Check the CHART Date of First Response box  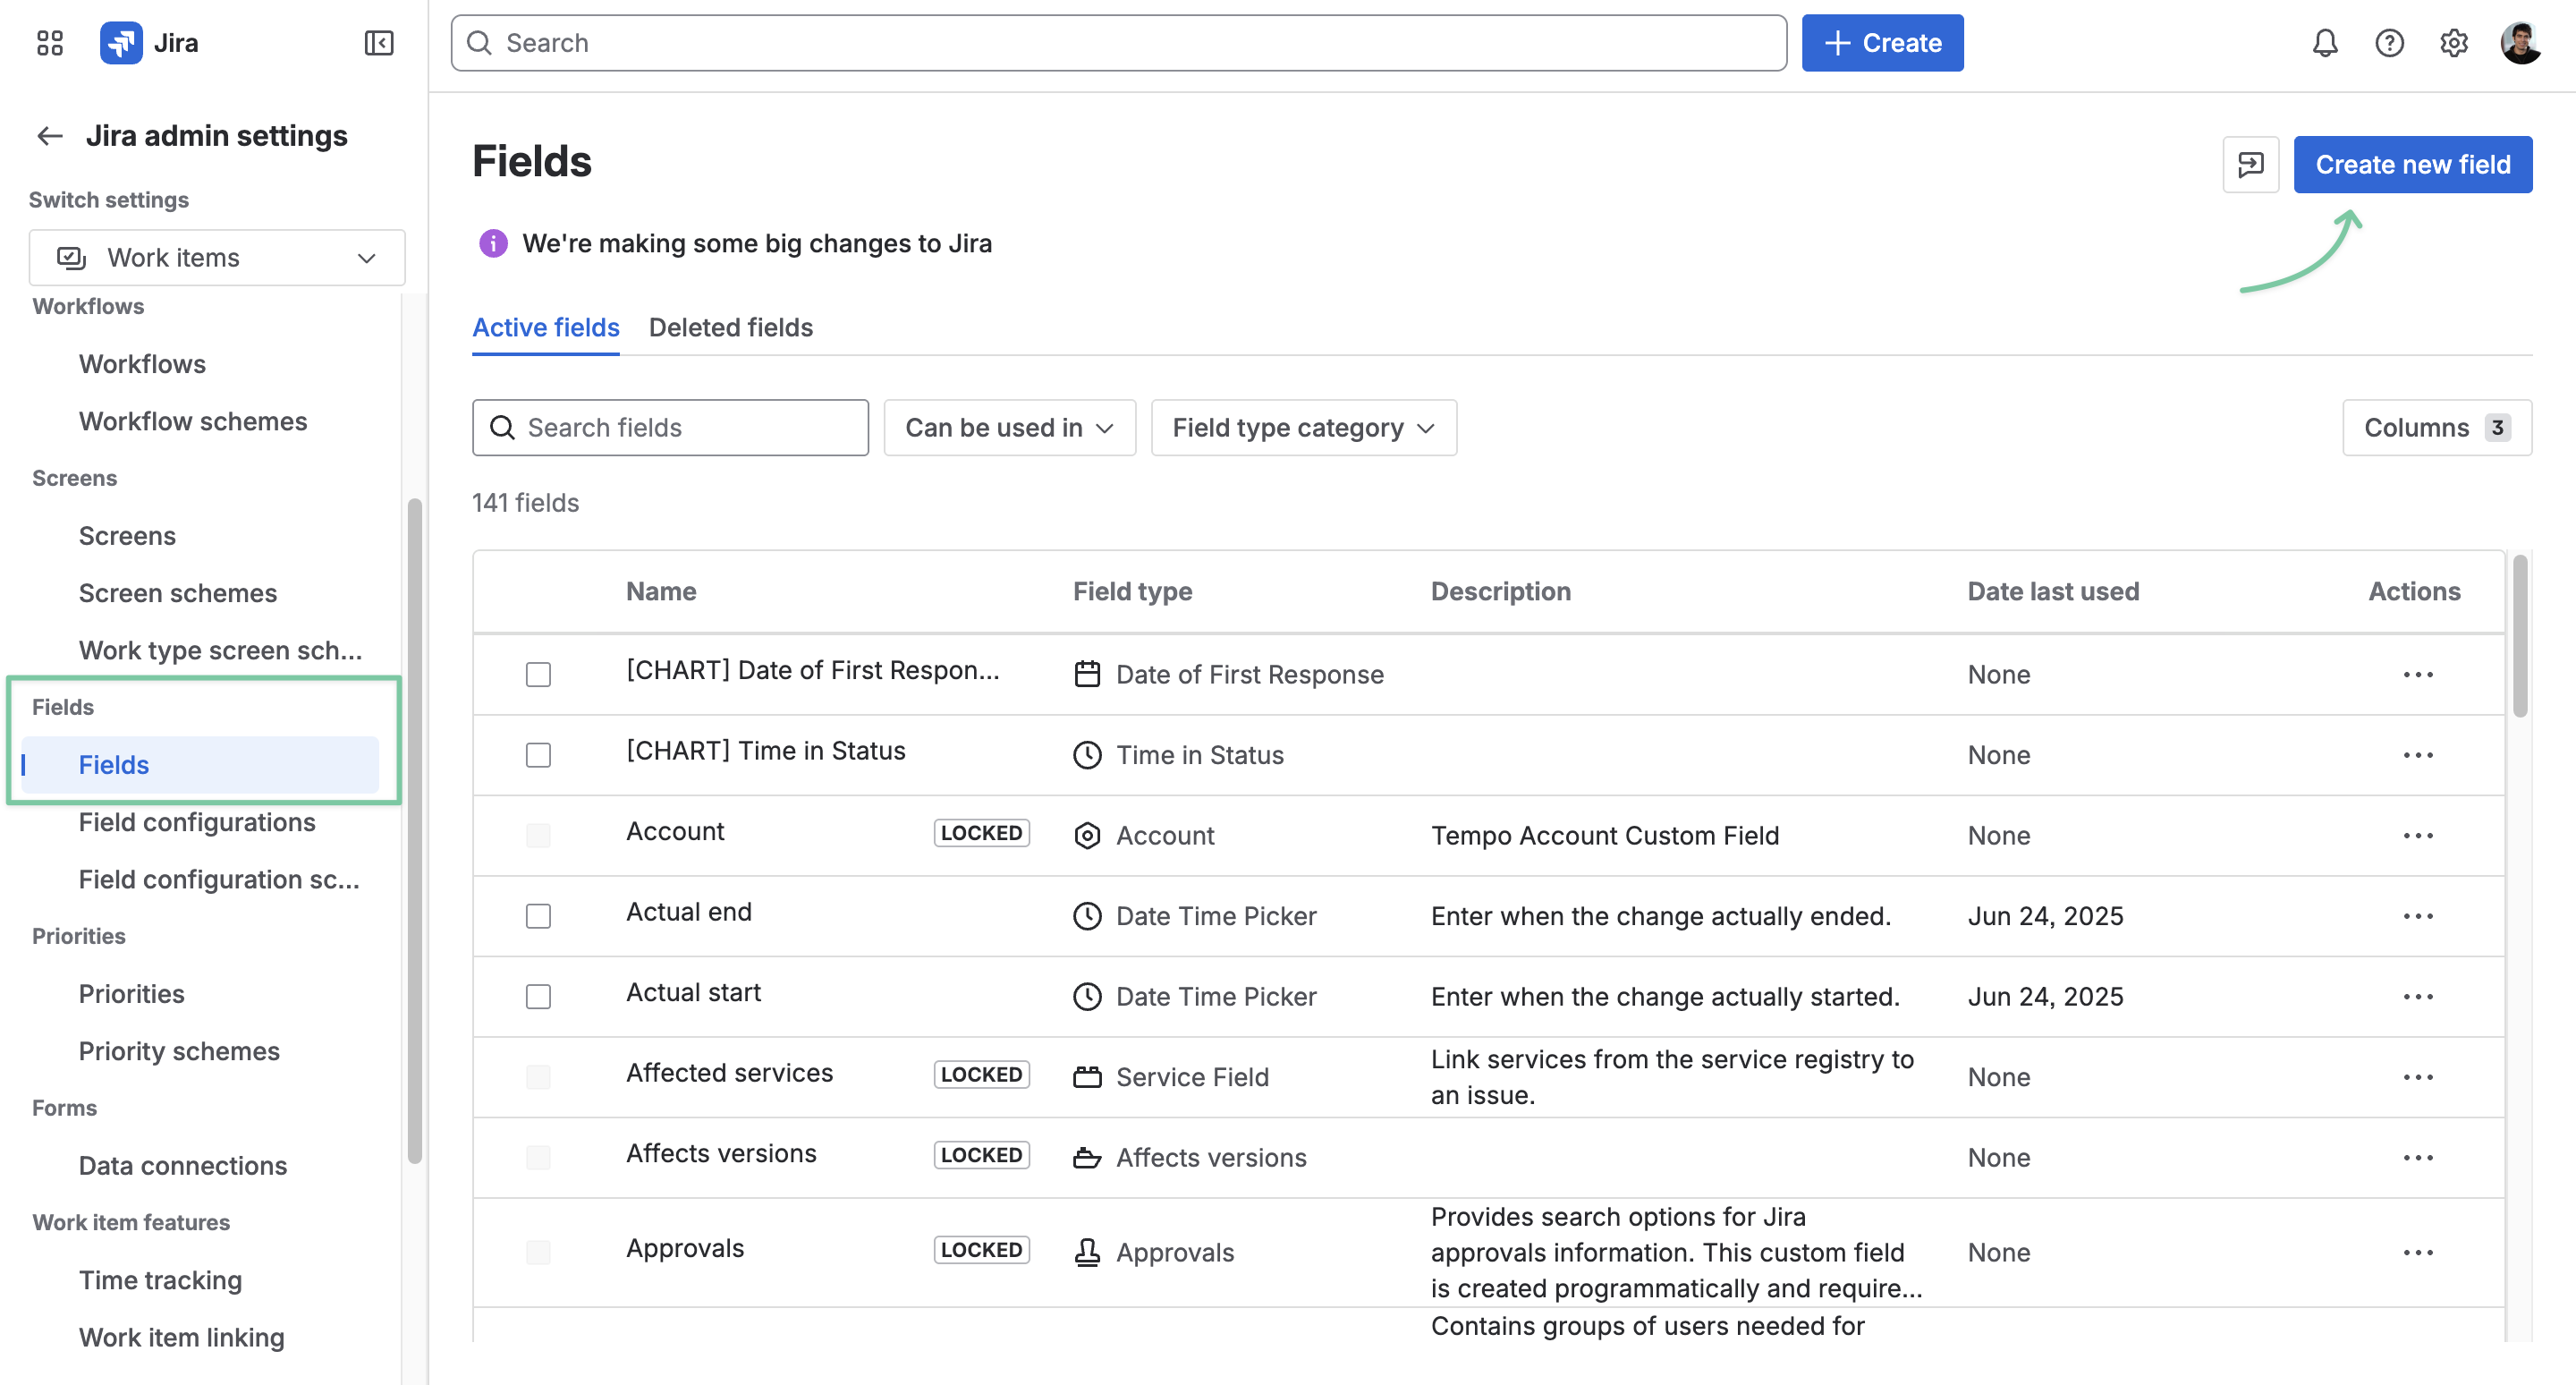[x=538, y=675]
